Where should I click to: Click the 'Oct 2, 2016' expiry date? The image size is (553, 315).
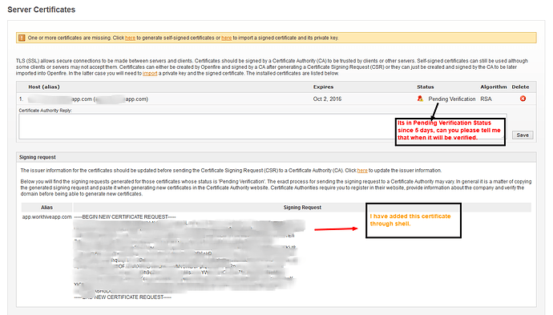point(327,99)
